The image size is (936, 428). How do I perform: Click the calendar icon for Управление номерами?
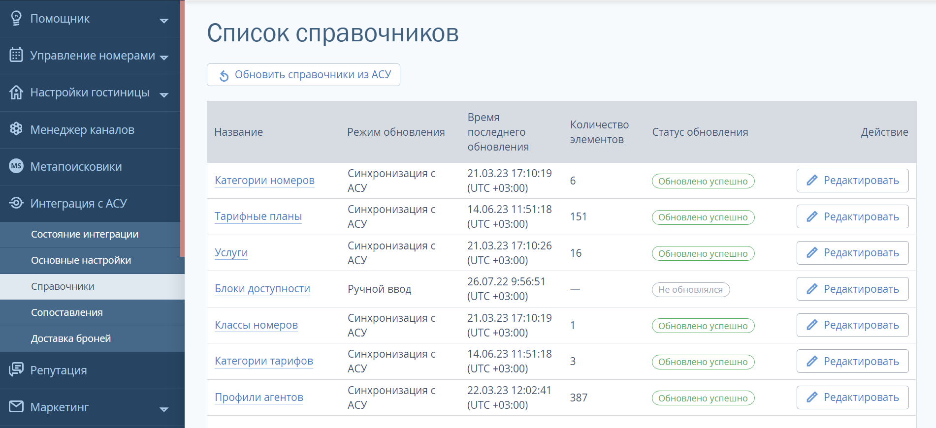point(16,55)
